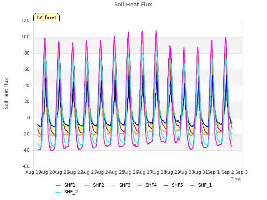
Task: Click the vertical Soil Heat Flux axis label
Action: [x=6, y=94]
